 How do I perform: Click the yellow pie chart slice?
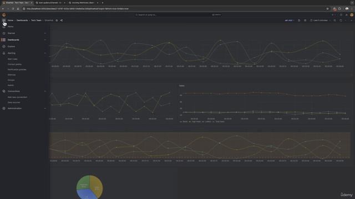point(97,186)
